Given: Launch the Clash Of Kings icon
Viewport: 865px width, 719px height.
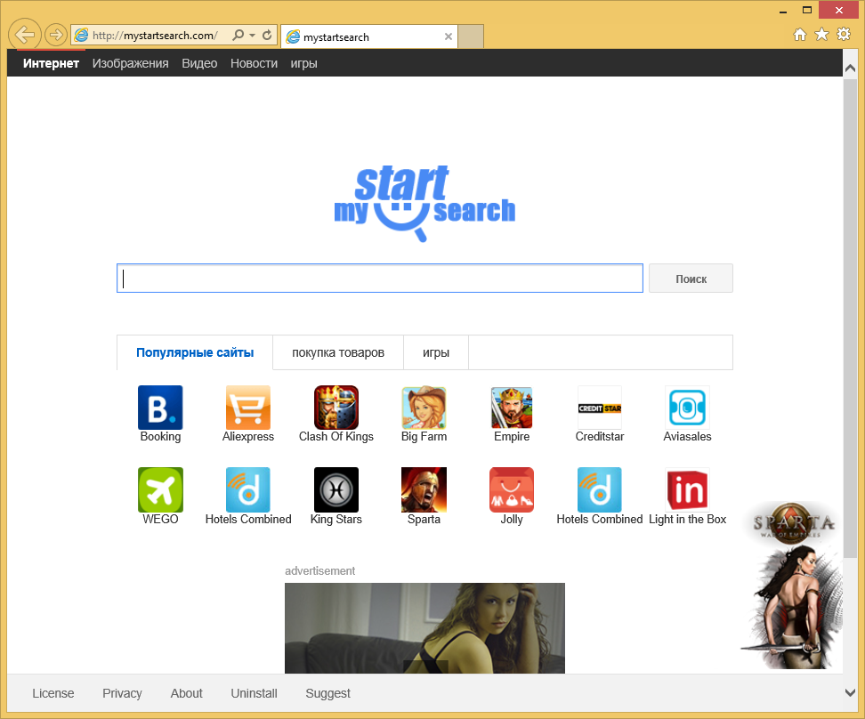Looking at the screenshot, I should pyautogui.click(x=336, y=408).
